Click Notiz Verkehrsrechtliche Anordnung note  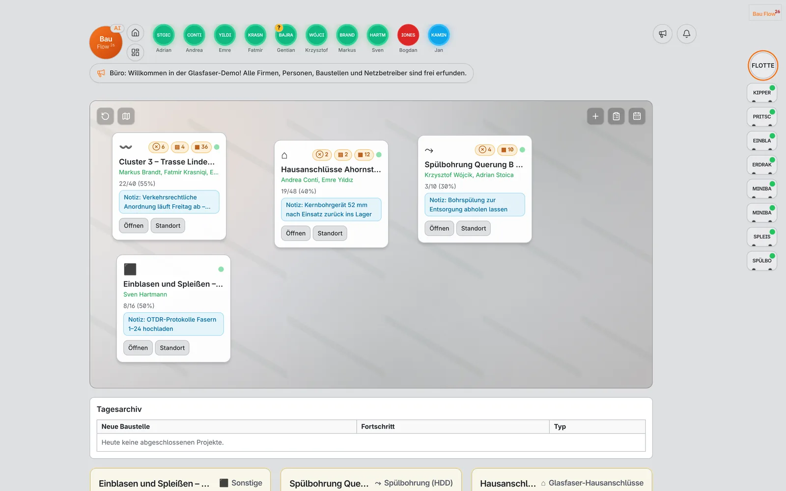pyautogui.click(x=169, y=202)
